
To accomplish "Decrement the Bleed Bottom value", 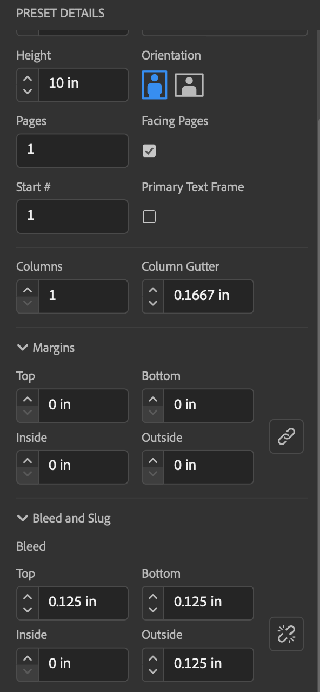I will pyautogui.click(x=152, y=611).
